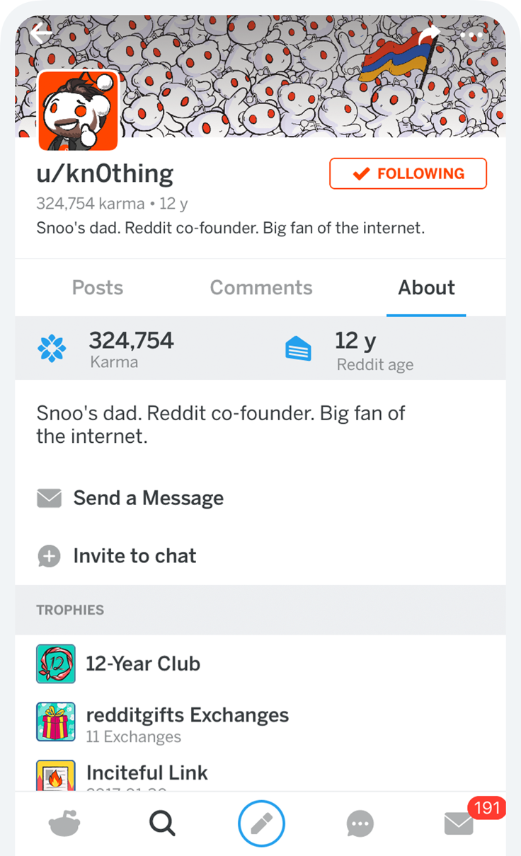
Task: Tap the Reddit home icon
Action: pyautogui.click(x=64, y=823)
